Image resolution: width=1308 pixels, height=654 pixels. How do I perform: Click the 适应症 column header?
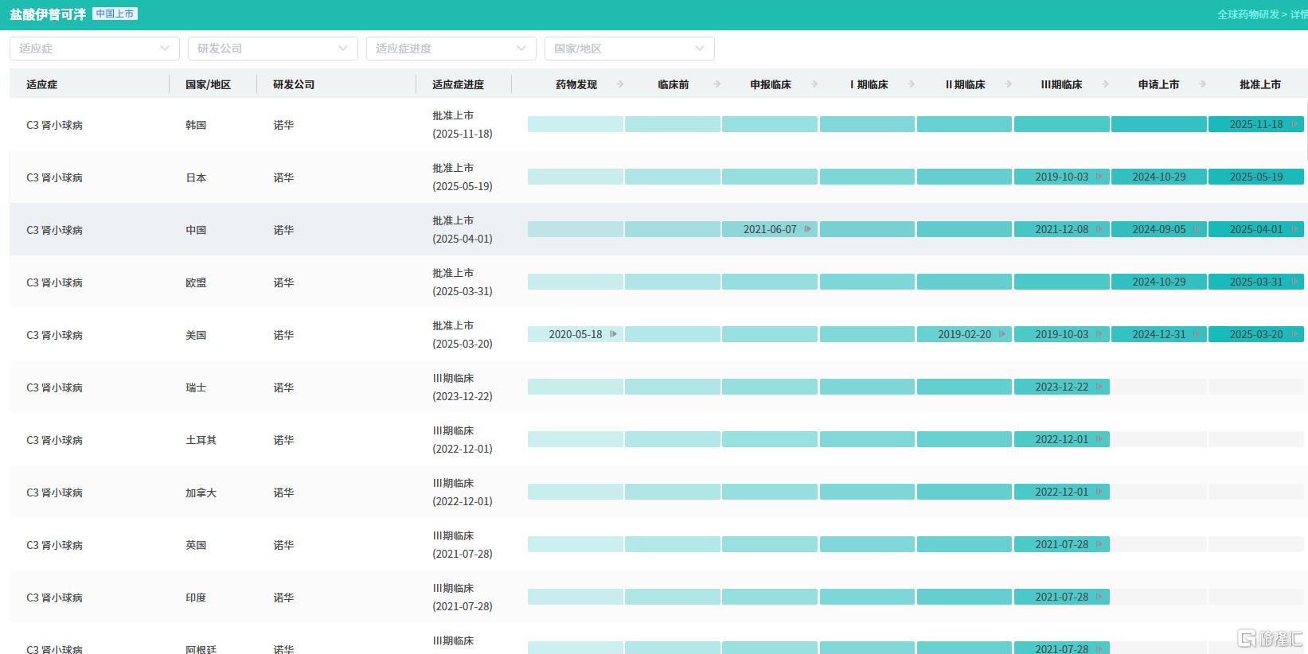42,84
